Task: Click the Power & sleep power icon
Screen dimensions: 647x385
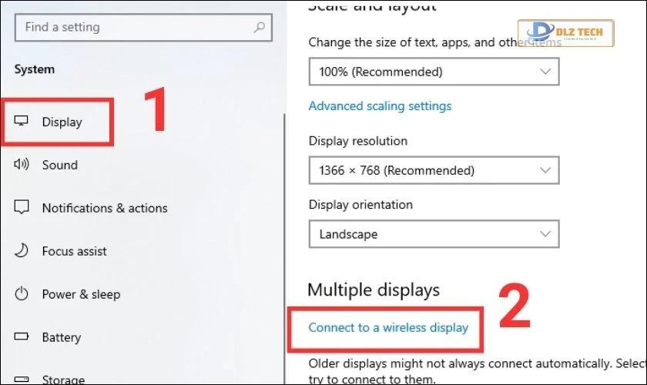Action: click(x=22, y=294)
